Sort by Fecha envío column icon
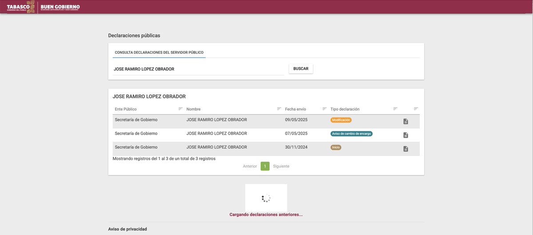This screenshot has width=533, height=235. (x=324, y=109)
